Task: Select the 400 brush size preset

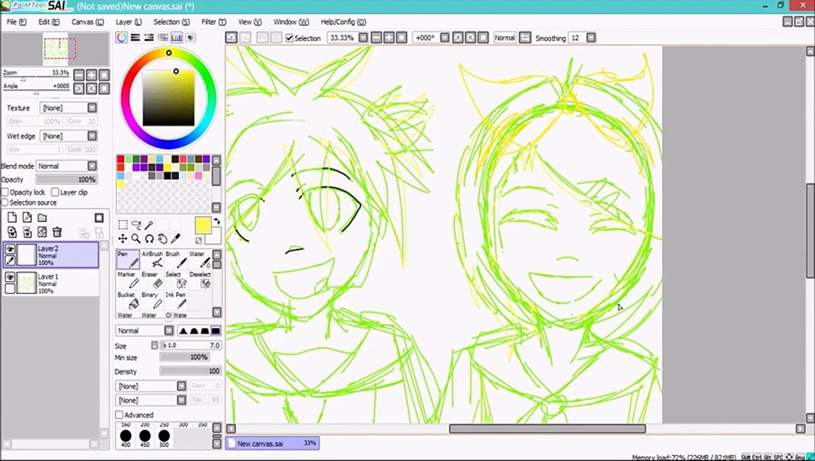Action: tap(125, 439)
